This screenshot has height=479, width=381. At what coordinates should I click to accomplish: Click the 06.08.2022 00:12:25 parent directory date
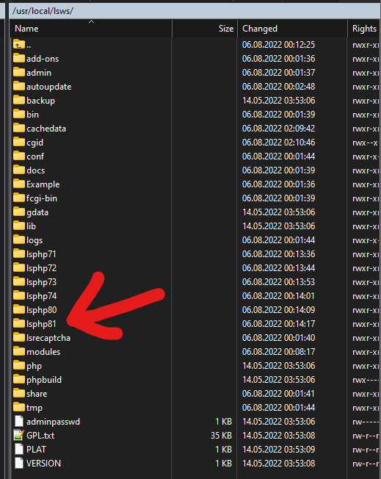point(278,45)
